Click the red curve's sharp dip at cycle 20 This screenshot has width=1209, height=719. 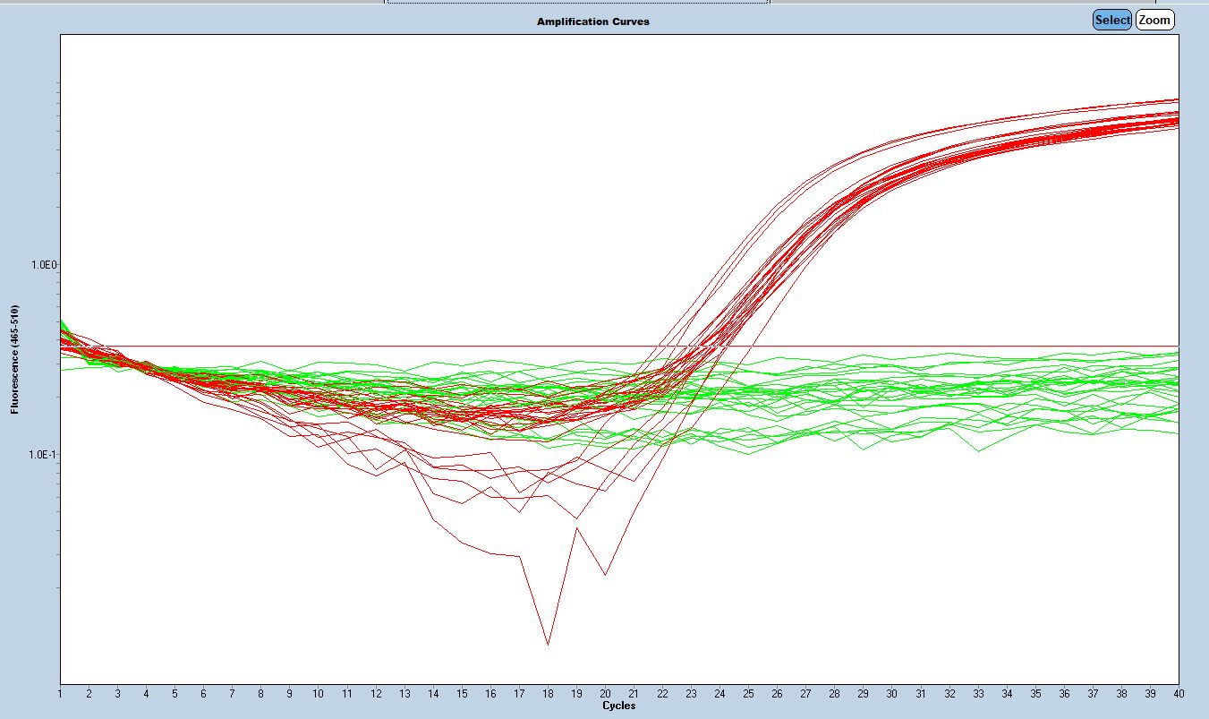tap(606, 575)
